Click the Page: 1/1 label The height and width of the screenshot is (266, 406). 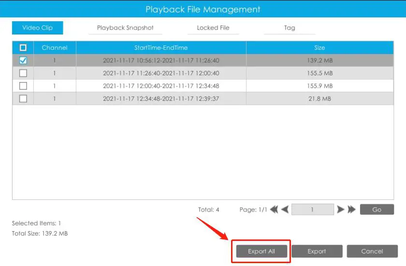(x=253, y=210)
